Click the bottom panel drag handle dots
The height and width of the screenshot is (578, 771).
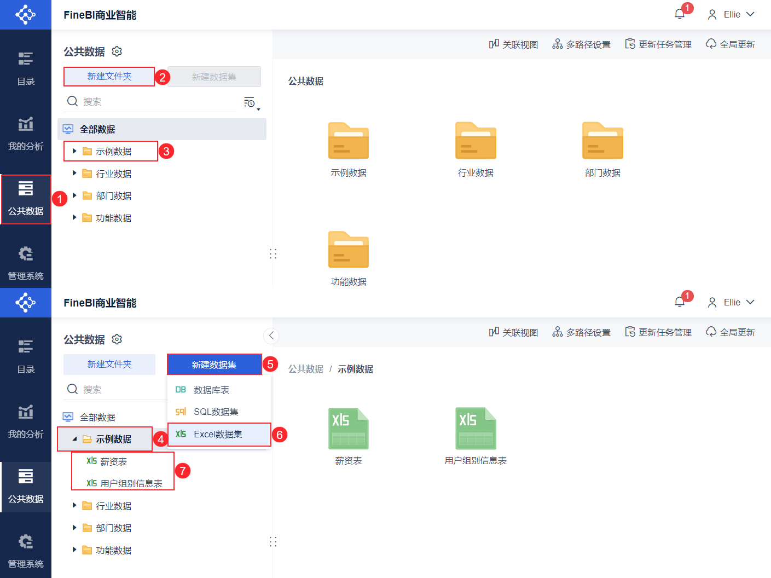pos(273,542)
